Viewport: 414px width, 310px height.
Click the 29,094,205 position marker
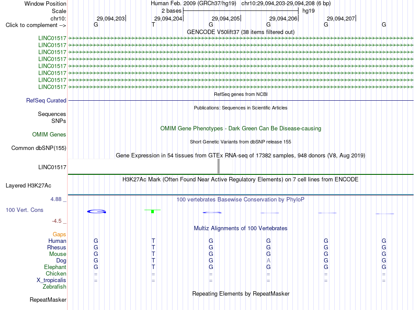(x=226, y=18)
